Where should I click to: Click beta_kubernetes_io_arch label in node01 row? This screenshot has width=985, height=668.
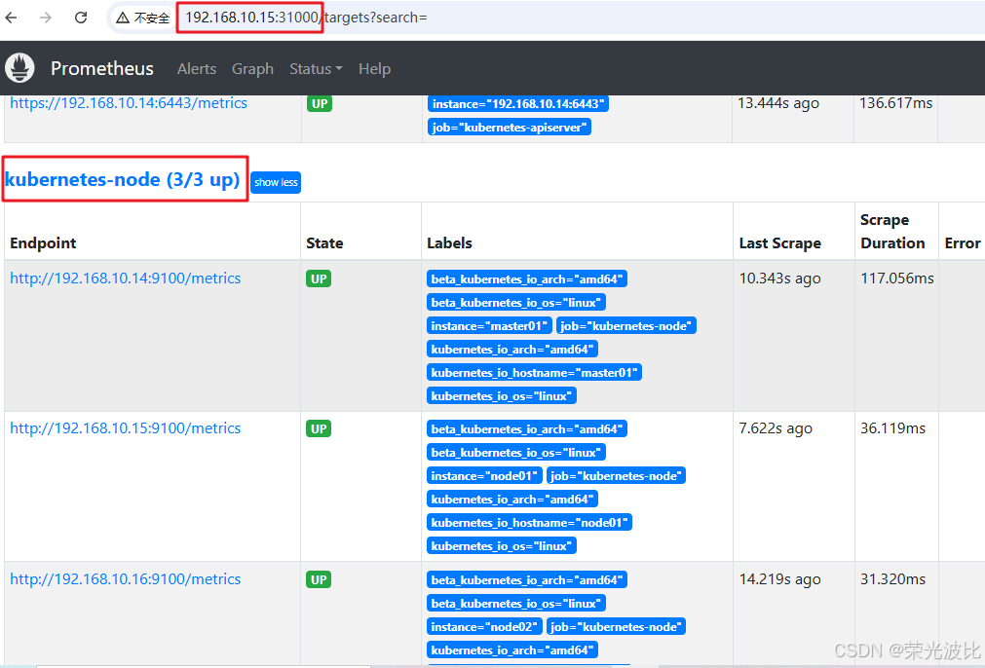[x=526, y=428]
